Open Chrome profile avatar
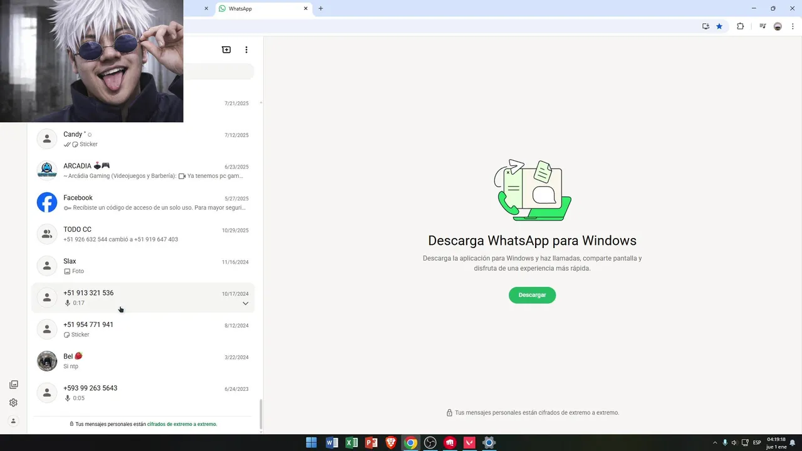The width and height of the screenshot is (802, 451). pos(778,26)
